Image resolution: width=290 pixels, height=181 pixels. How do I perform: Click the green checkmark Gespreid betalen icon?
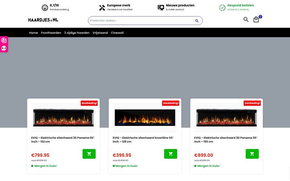[222, 8]
